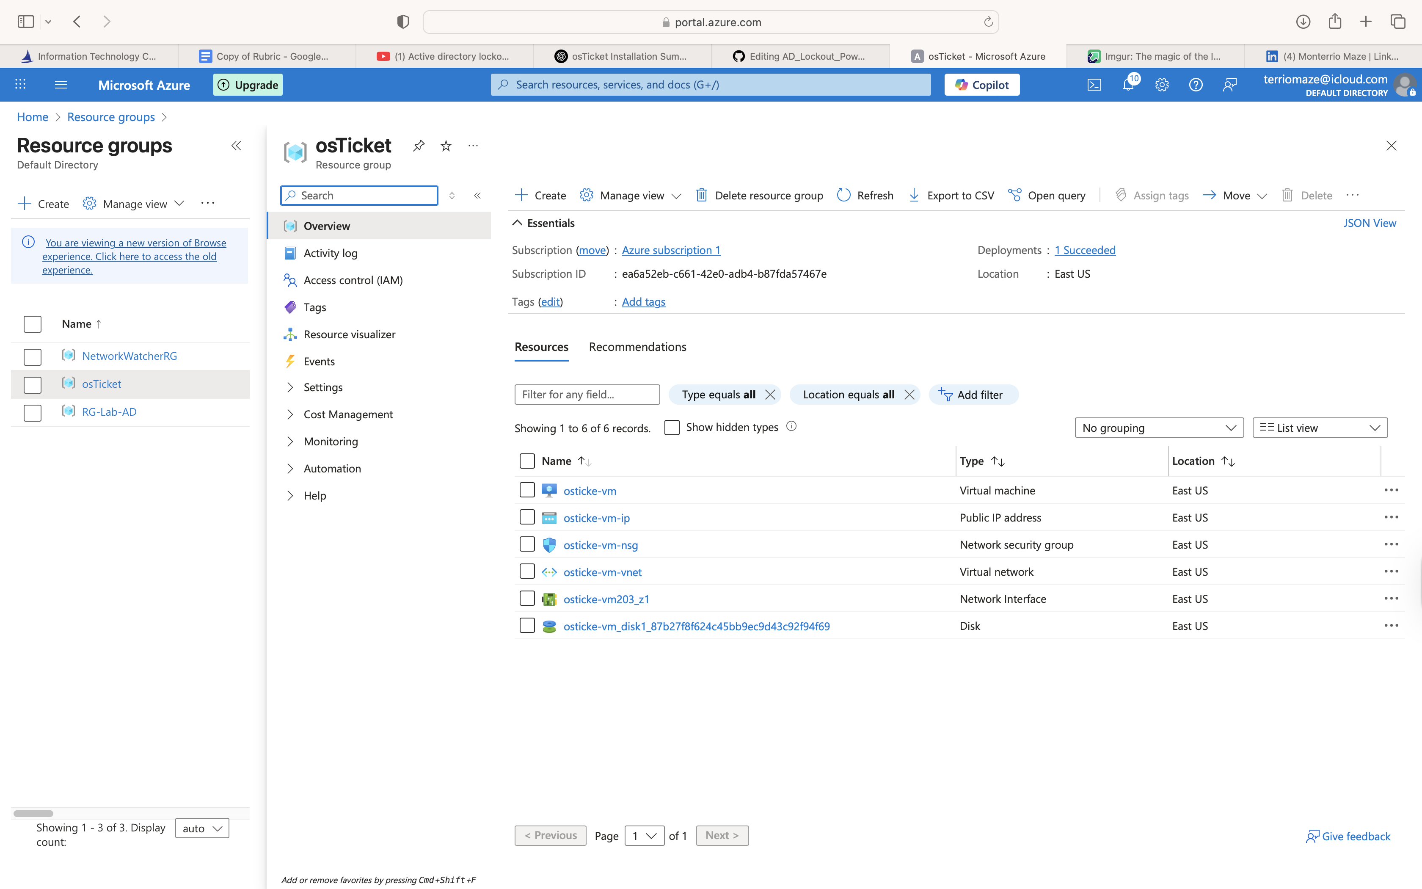Open Azure Cloud Shell icon
Image resolution: width=1422 pixels, height=889 pixels.
tap(1094, 85)
